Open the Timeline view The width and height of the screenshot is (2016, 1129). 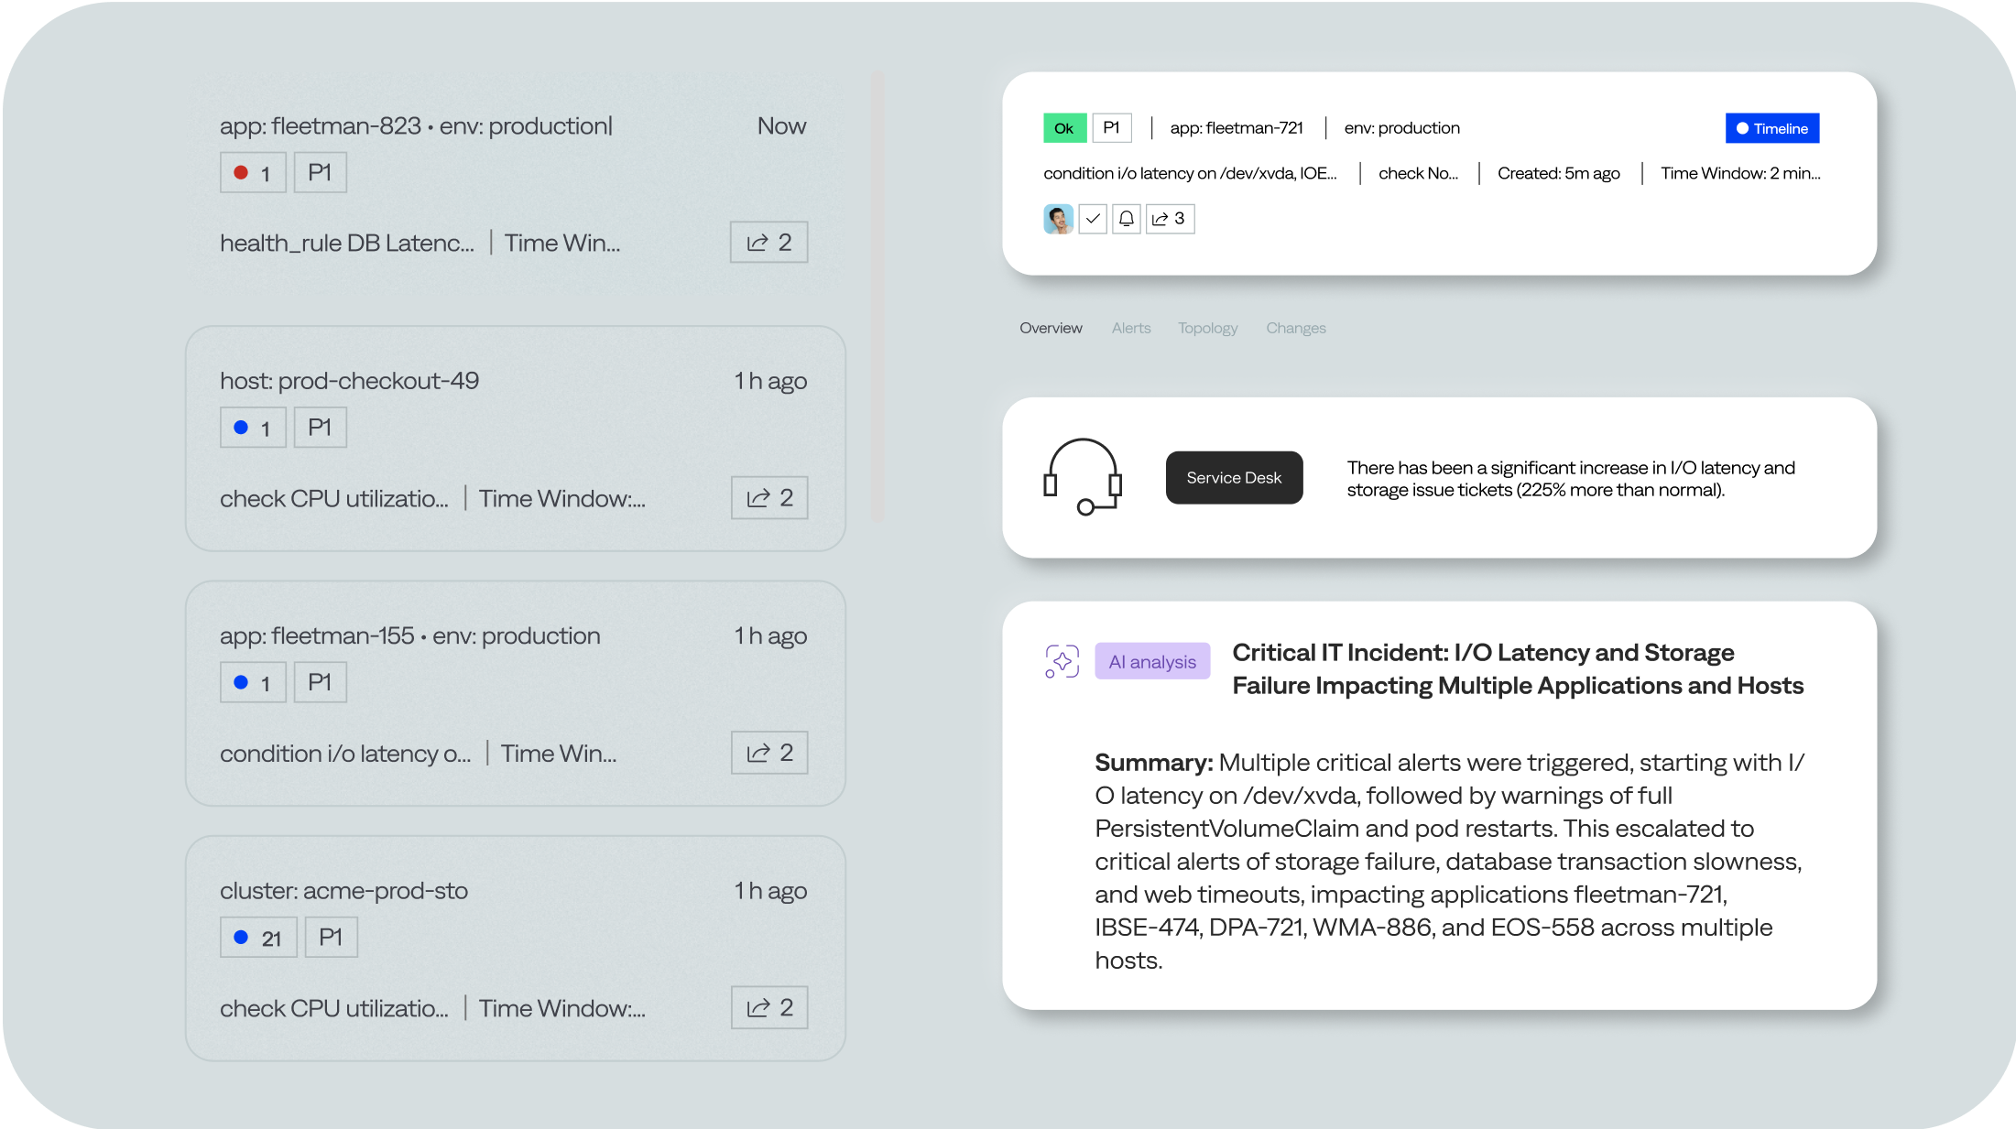[x=1772, y=128]
